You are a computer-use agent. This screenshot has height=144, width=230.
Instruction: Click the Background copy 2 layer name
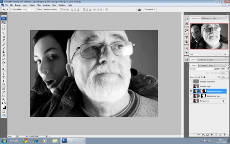[x=215, y=91]
